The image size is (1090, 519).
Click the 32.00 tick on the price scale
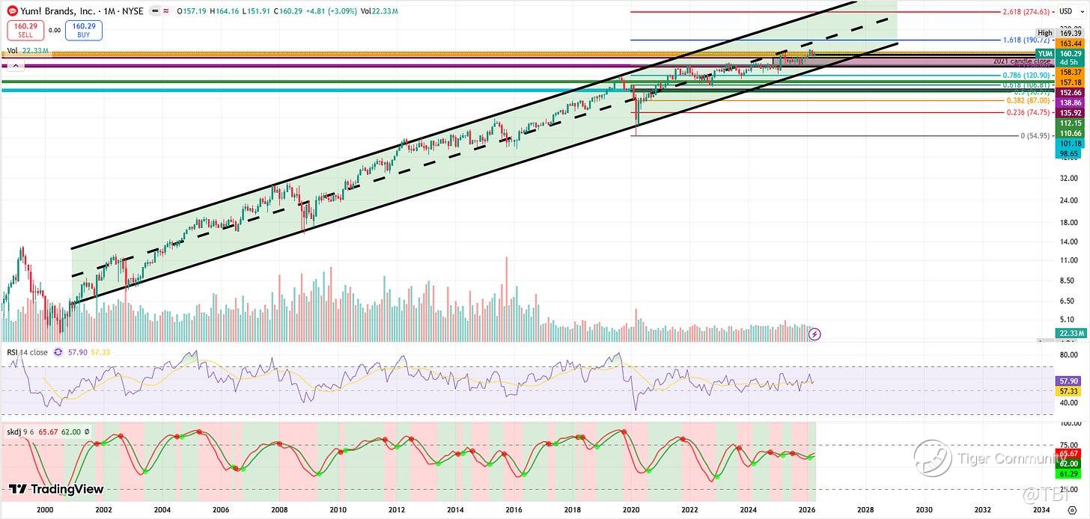[x=1068, y=179]
